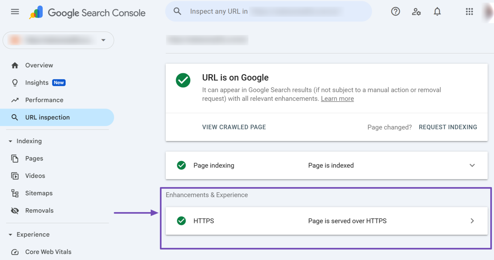This screenshot has width=494, height=260.
Task: Select Insights in the sidebar
Action: 37,83
